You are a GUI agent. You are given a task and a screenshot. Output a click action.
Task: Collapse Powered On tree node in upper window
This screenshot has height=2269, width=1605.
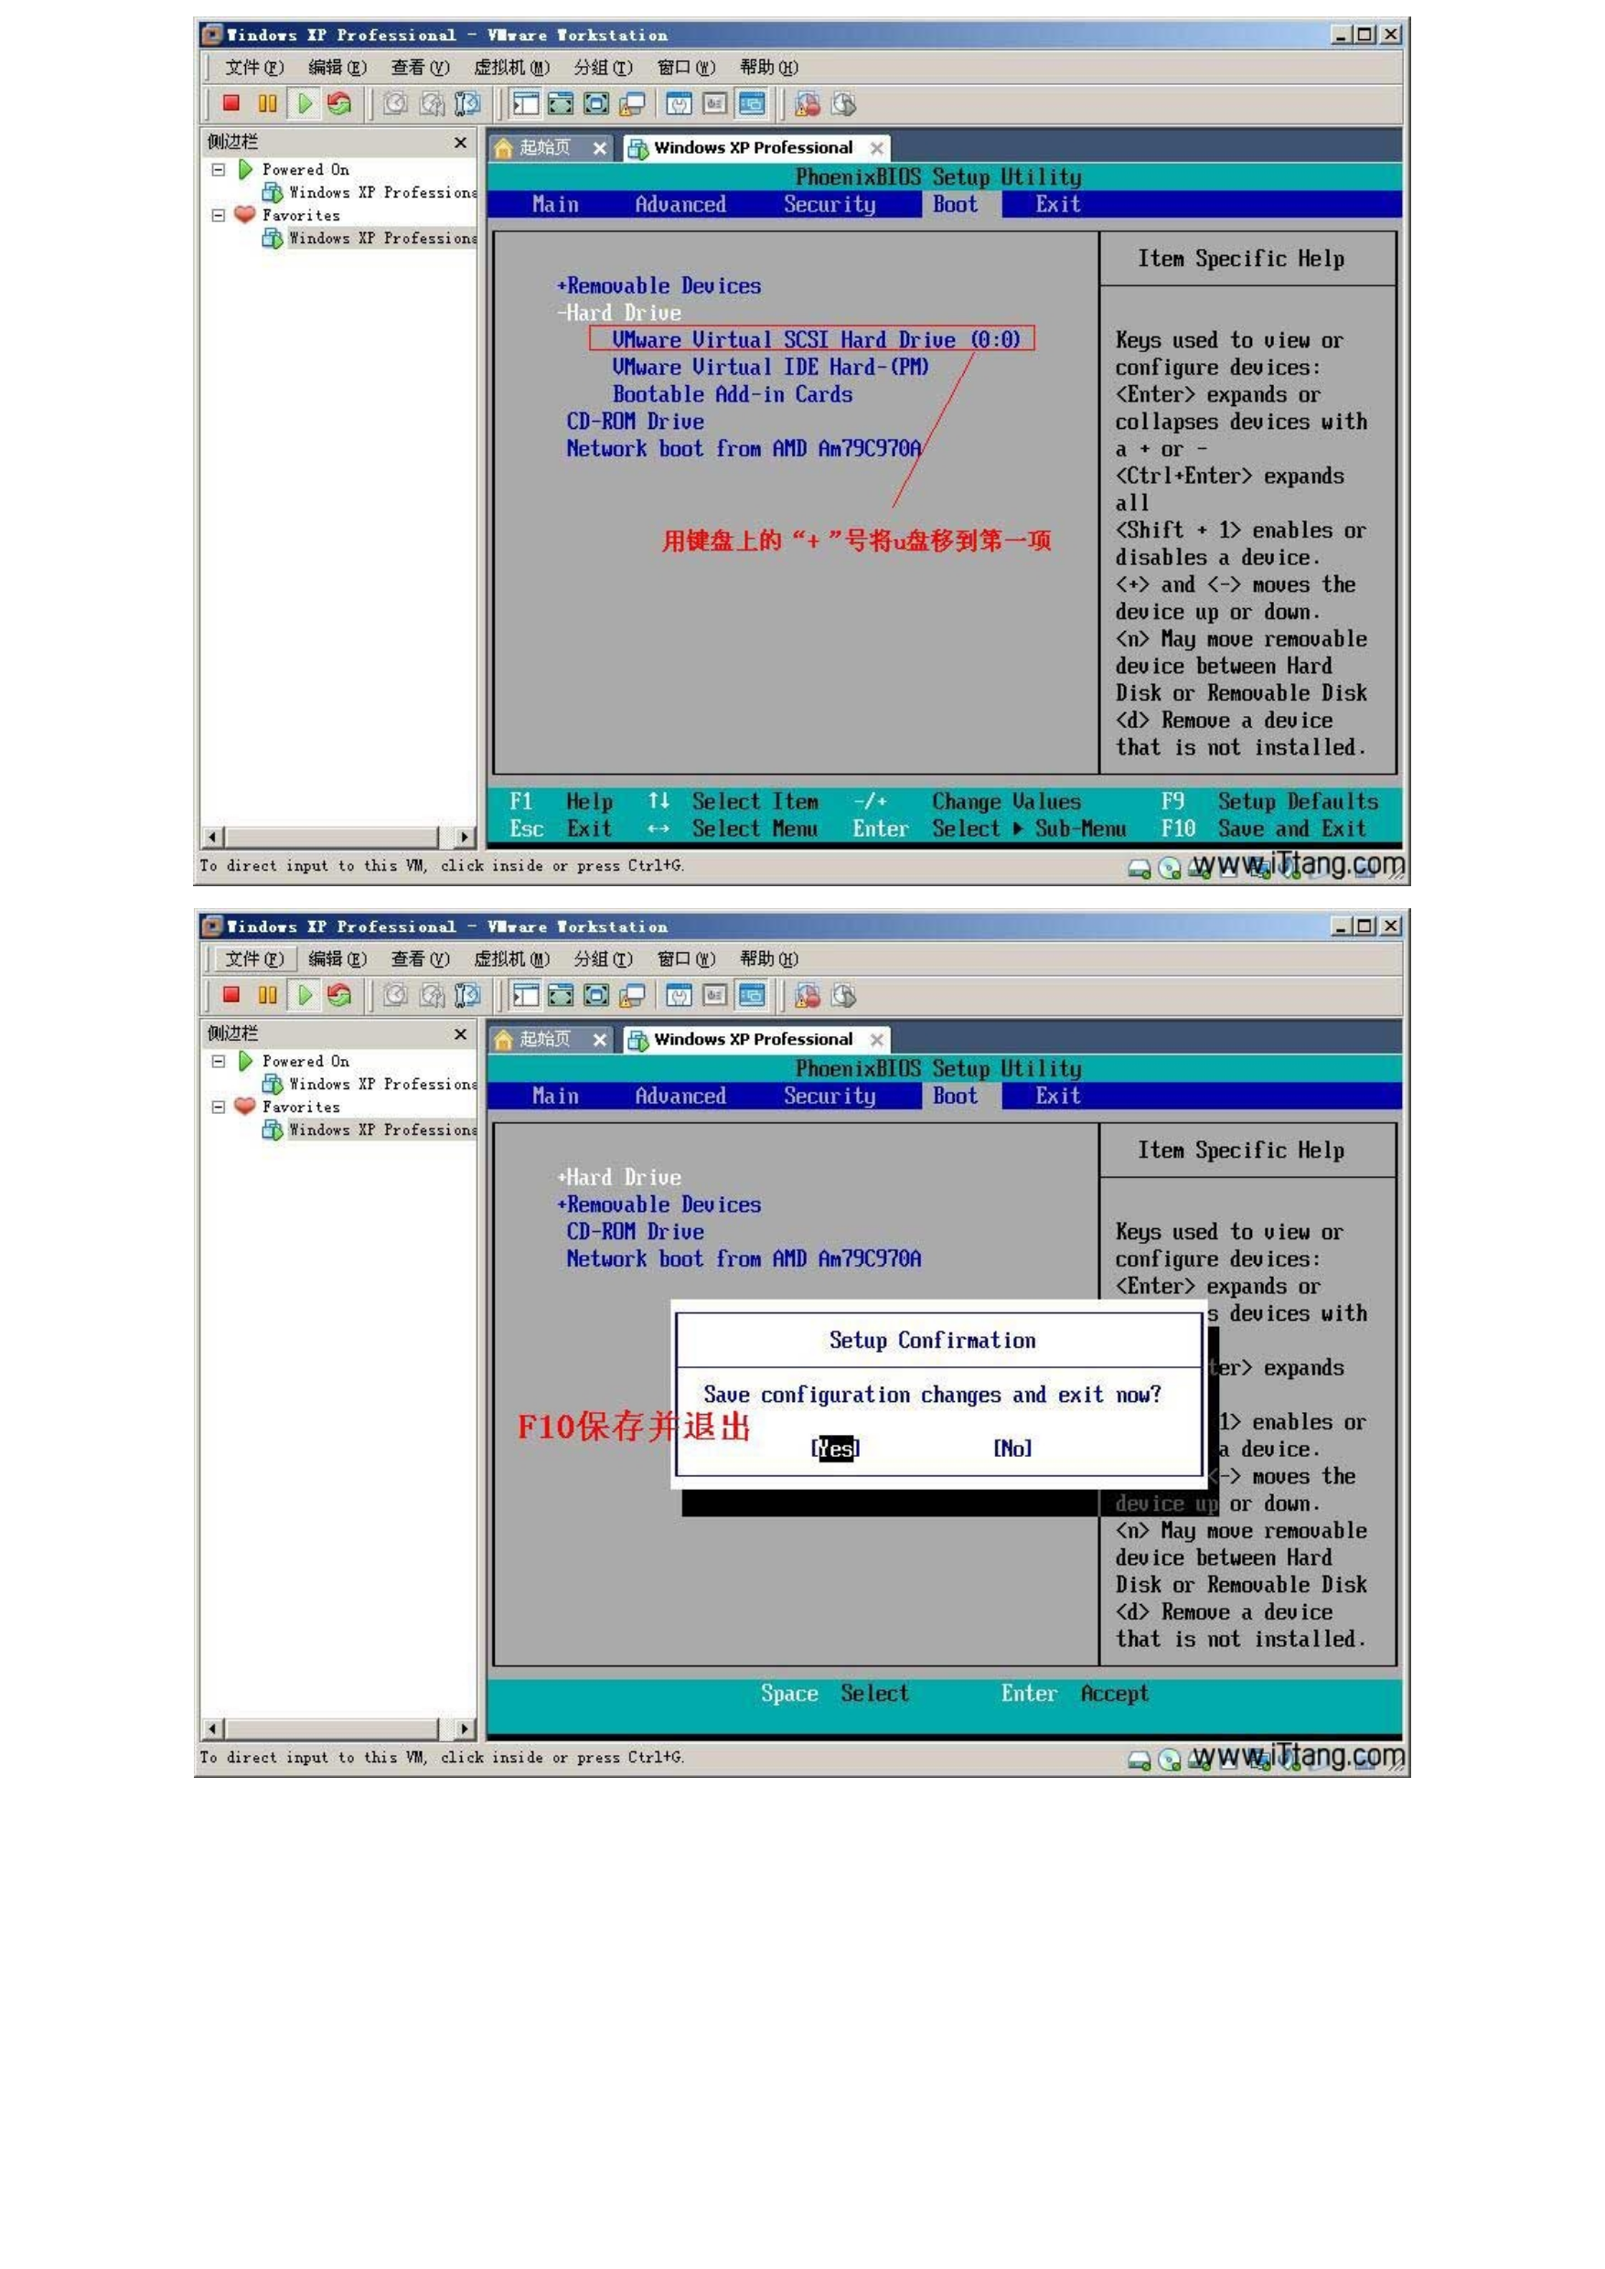(219, 170)
